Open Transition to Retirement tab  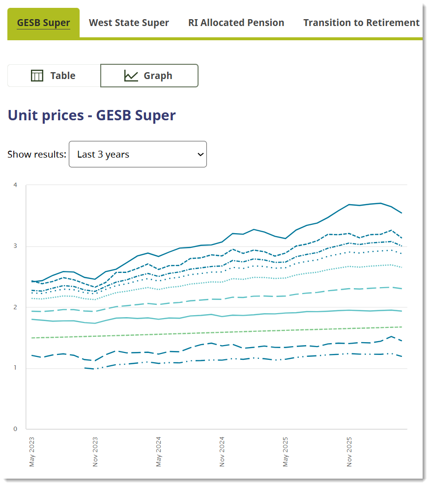[x=361, y=23]
